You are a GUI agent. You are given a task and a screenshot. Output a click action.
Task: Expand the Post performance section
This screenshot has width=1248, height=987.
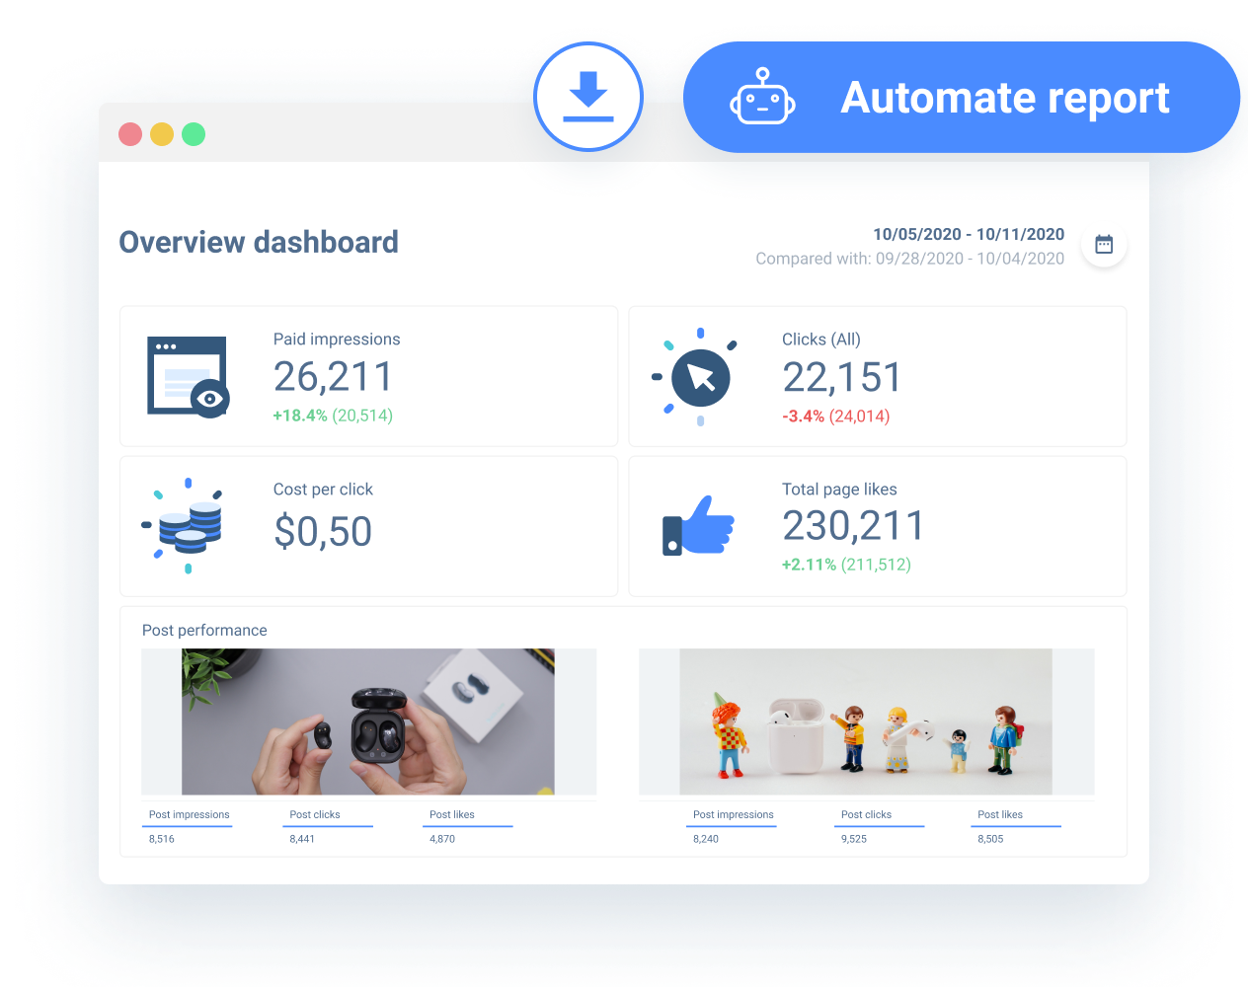coord(205,630)
